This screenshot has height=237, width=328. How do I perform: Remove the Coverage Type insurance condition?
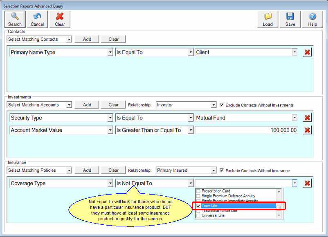(307, 183)
